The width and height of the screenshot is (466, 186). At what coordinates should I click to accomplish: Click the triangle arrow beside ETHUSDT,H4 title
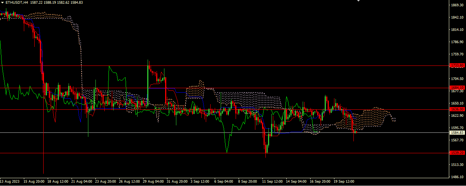point(2,3)
